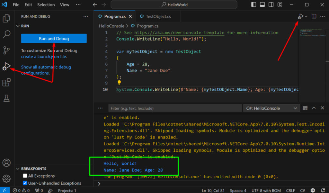Open the C#: HelloConsole console dropdown
Viewport: 329px width, 193px height.
[x=271, y=108]
